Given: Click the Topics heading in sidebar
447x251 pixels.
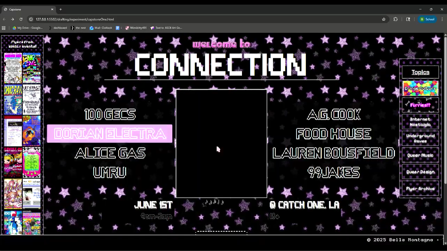Looking at the screenshot, I should coord(420,72).
